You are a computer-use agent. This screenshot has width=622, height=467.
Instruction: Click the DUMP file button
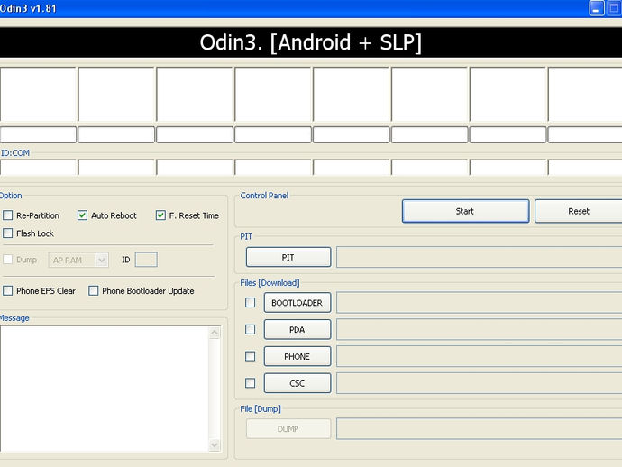288,429
